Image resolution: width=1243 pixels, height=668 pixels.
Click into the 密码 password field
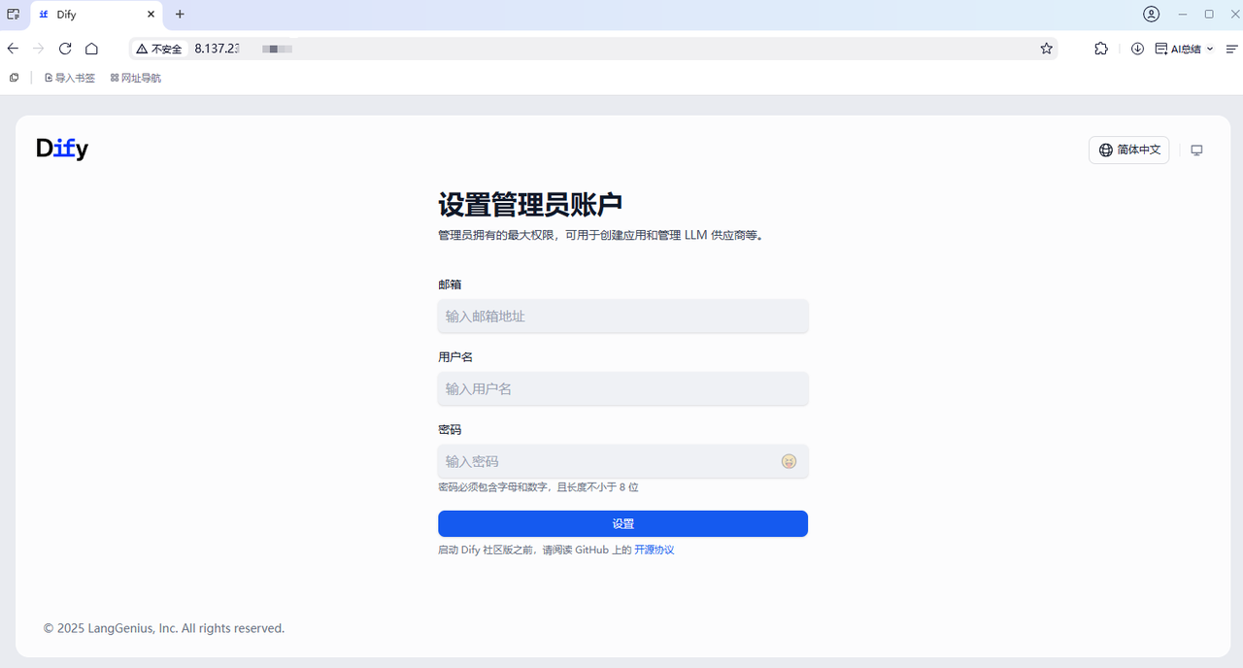tap(607, 461)
